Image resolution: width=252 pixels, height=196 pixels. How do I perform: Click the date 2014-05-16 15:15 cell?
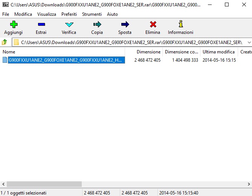point(219,60)
